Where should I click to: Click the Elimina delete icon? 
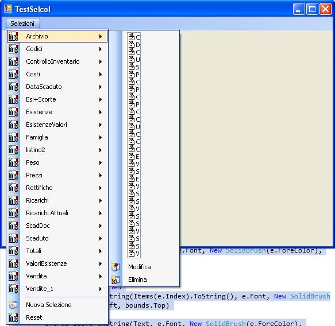pos(115,280)
